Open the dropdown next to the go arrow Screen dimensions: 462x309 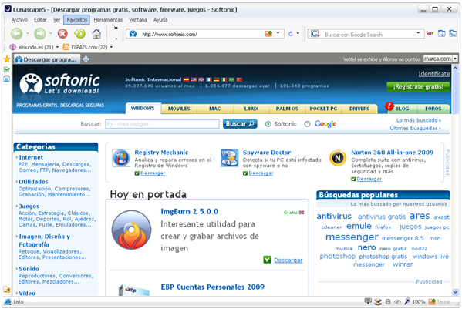(x=298, y=34)
